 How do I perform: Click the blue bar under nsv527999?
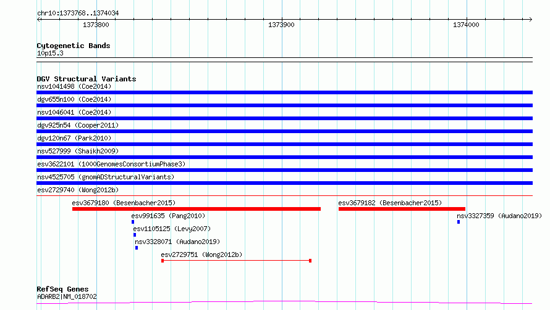(284, 157)
